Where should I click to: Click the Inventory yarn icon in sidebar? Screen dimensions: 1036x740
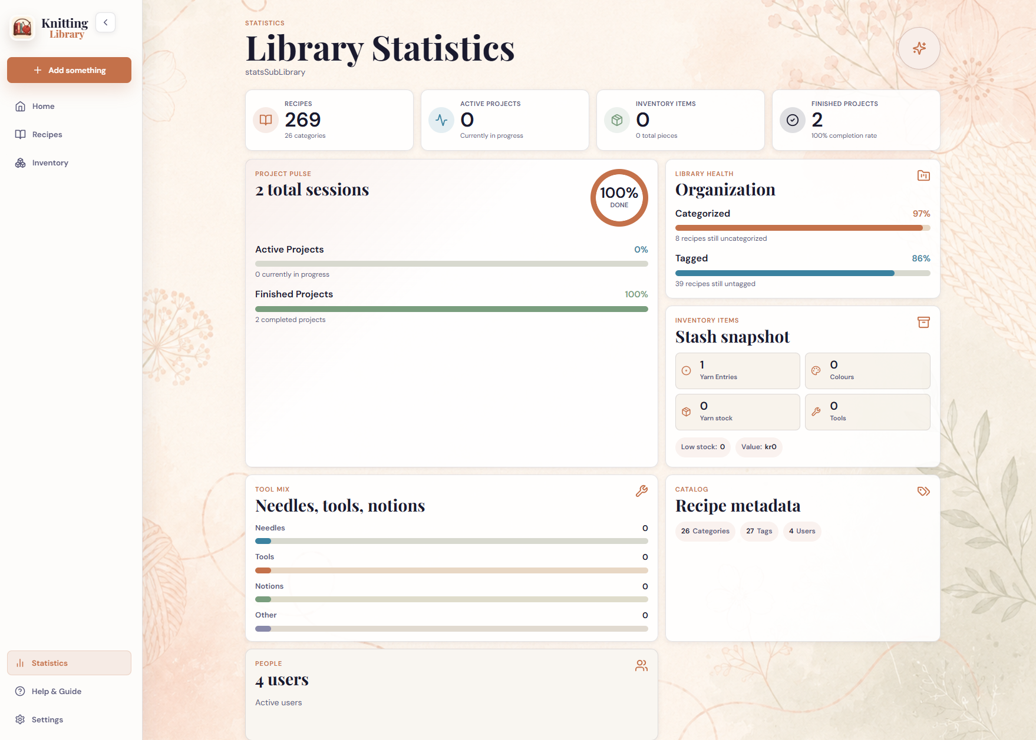[20, 162]
